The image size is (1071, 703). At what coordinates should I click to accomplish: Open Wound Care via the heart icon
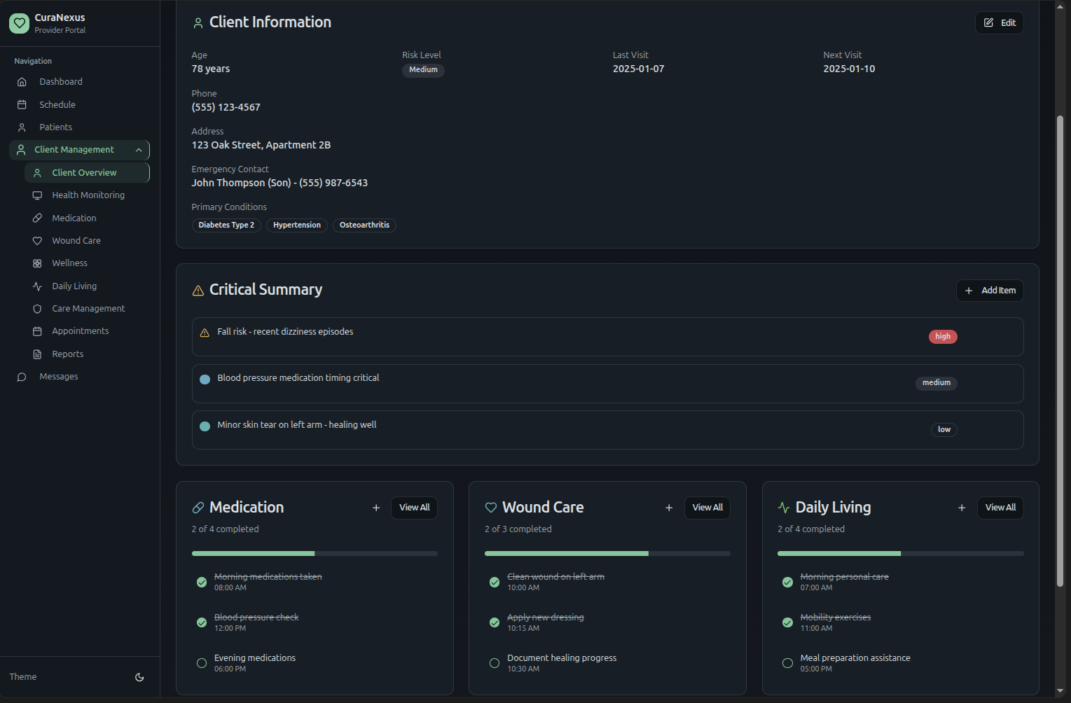point(37,240)
